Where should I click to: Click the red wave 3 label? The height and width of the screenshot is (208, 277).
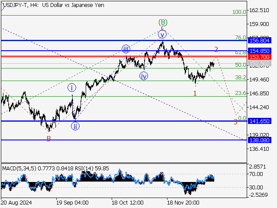pyautogui.click(x=235, y=122)
